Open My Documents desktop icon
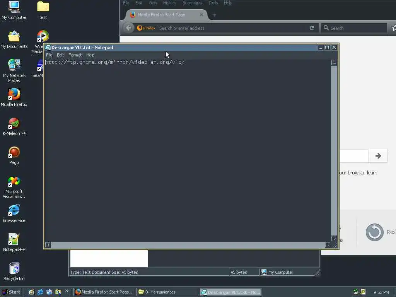396x297 pixels. 14,39
